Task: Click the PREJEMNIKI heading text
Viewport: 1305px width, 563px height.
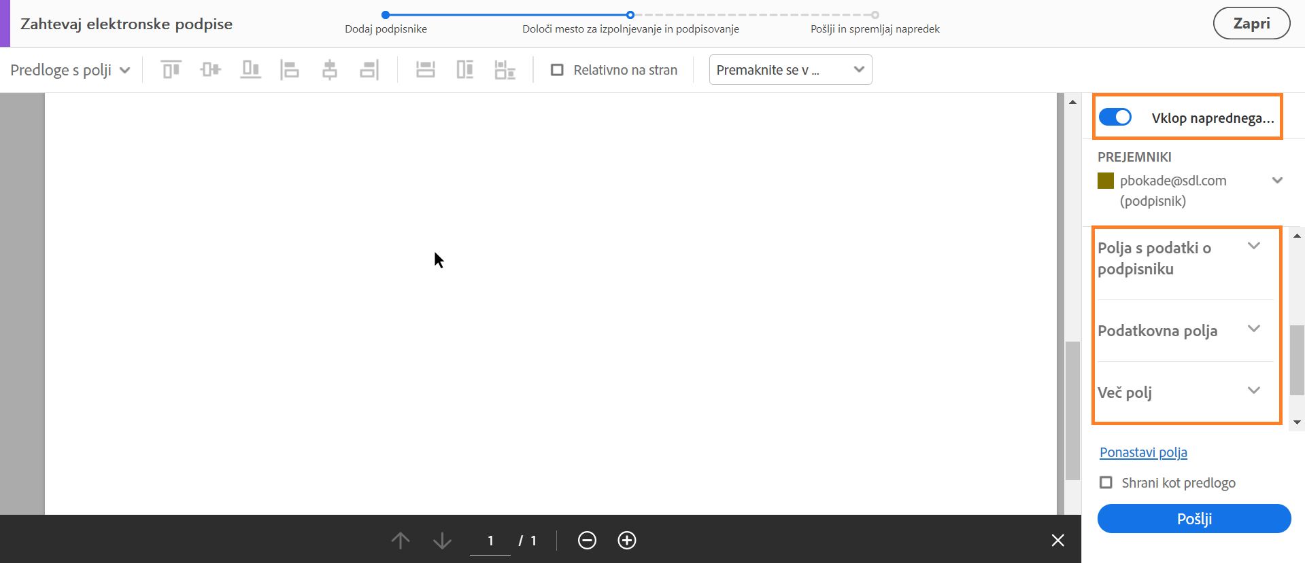Action: point(1134,157)
